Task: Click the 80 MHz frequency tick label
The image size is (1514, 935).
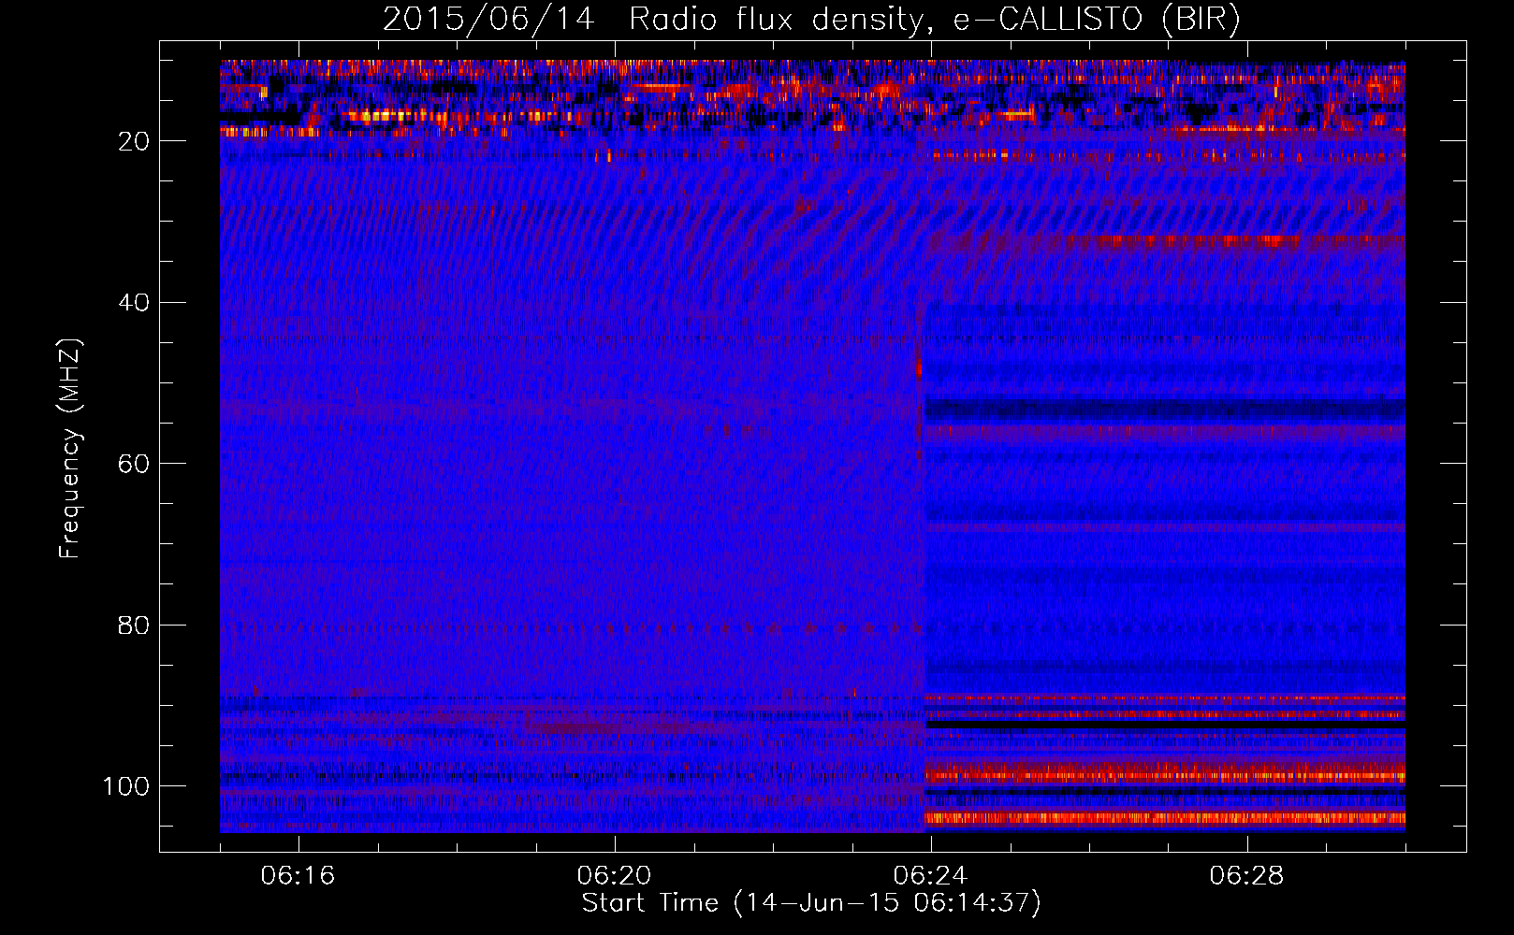Action: click(x=135, y=625)
